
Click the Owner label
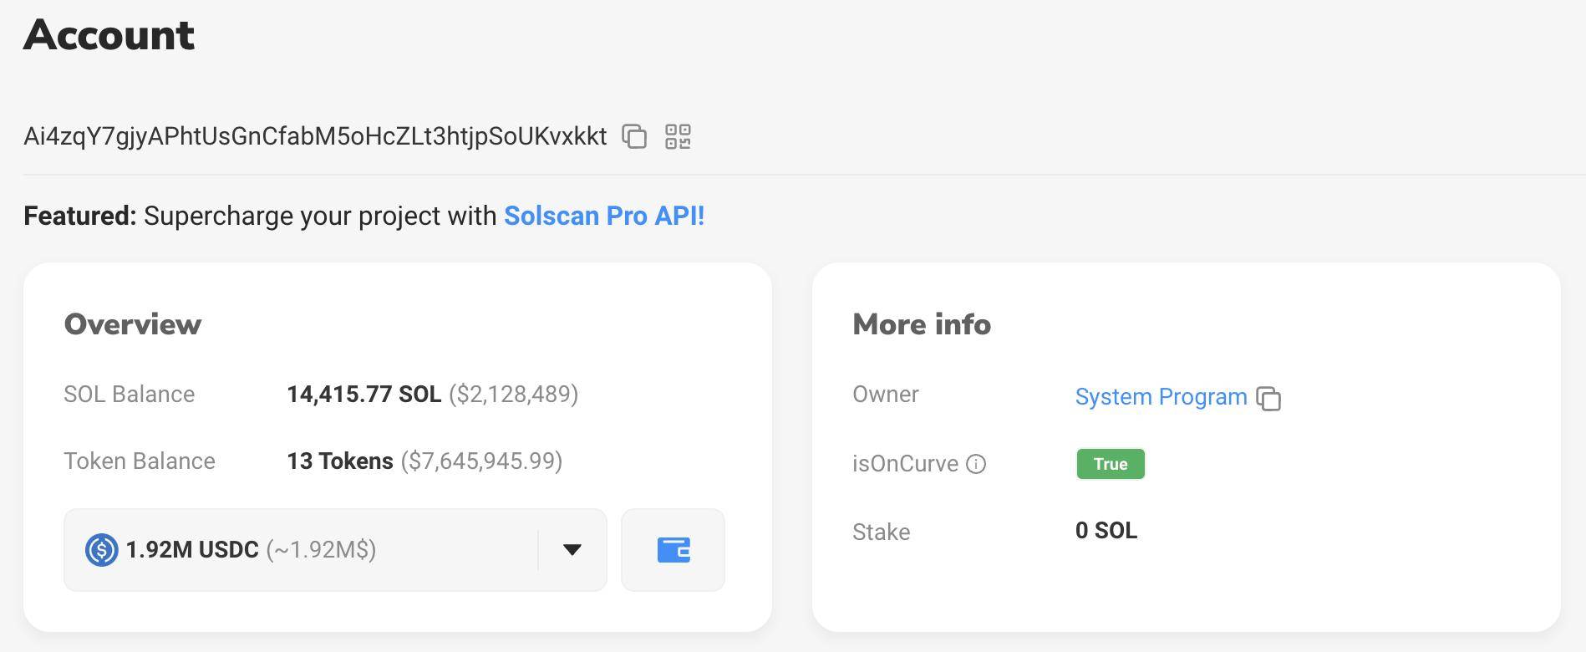(886, 394)
